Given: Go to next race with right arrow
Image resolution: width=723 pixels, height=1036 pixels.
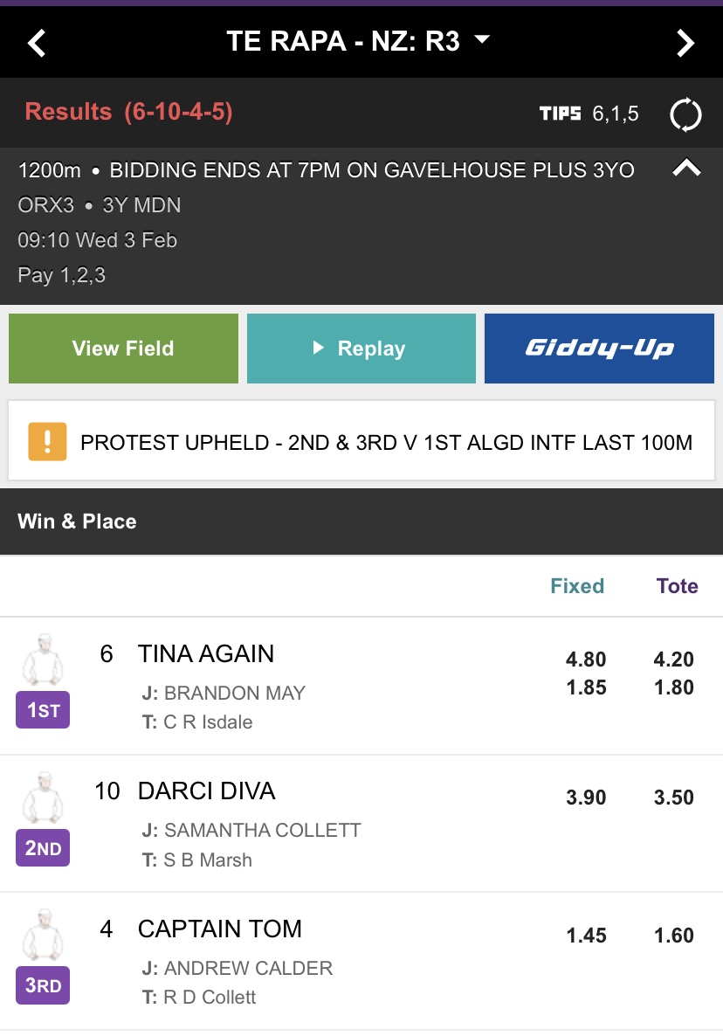Looking at the screenshot, I should [x=685, y=42].
